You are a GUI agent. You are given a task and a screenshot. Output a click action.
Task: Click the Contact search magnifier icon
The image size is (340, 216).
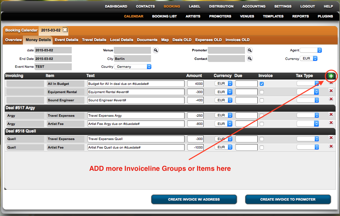point(250,59)
